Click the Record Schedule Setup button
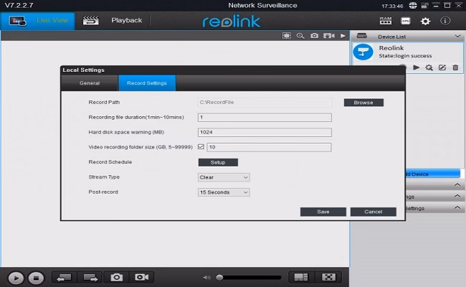Screen dimensions: 466x287 [x=217, y=162]
